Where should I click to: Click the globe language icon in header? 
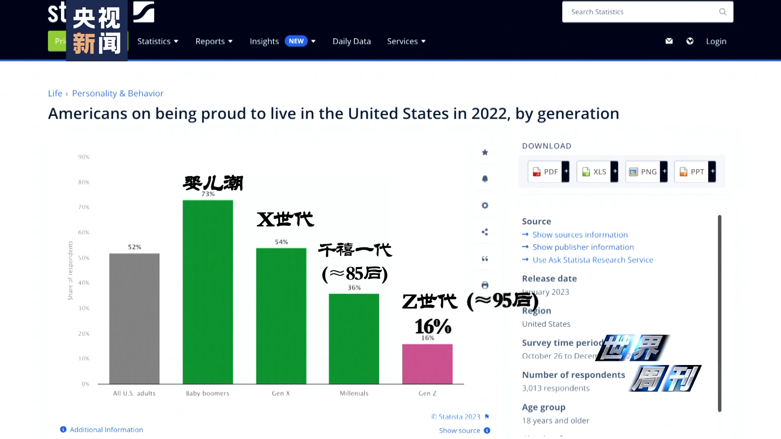[690, 41]
